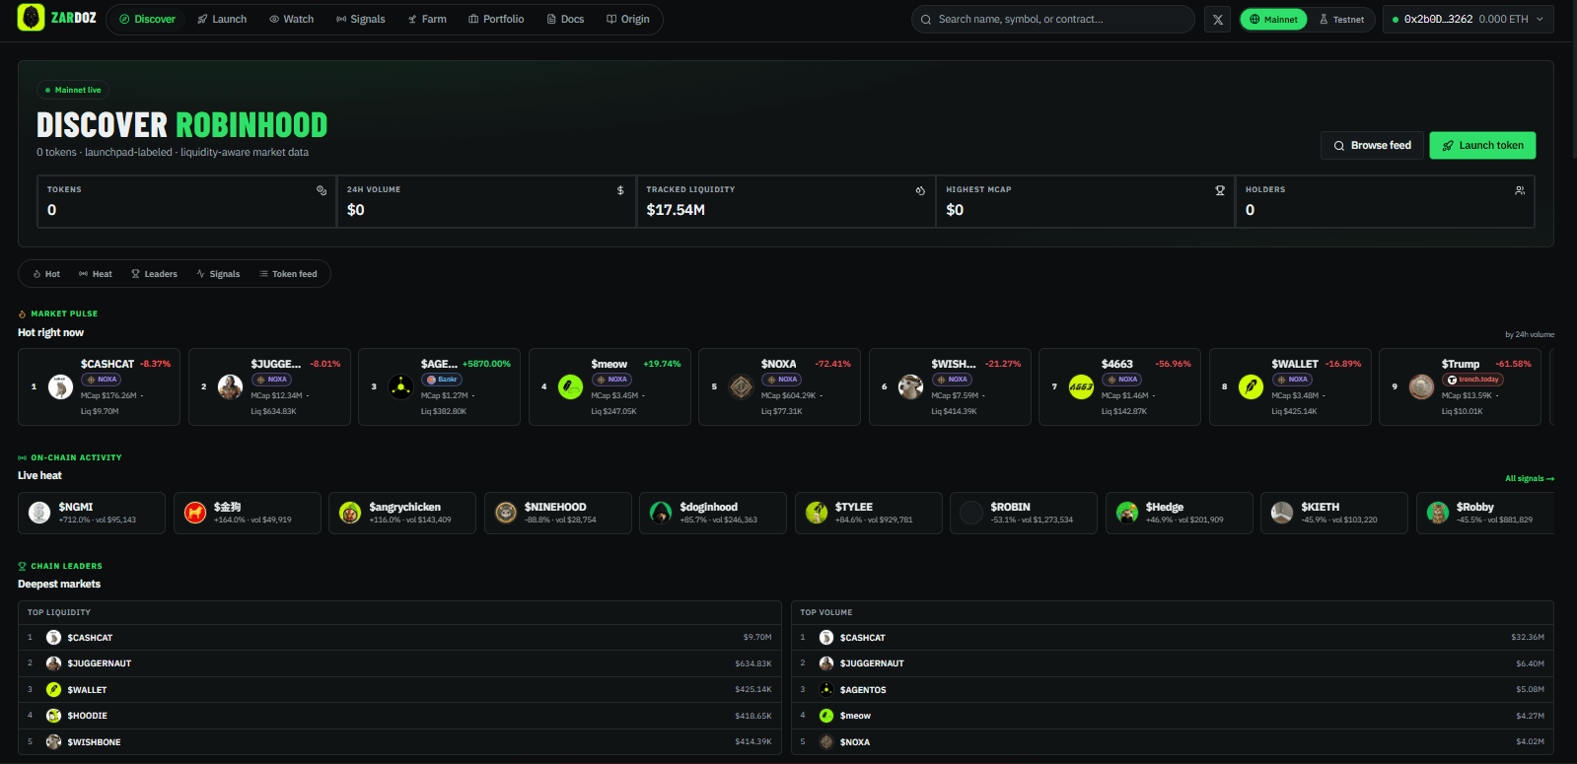
Task: Click the 24H Volume stat card
Action: [486, 201]
